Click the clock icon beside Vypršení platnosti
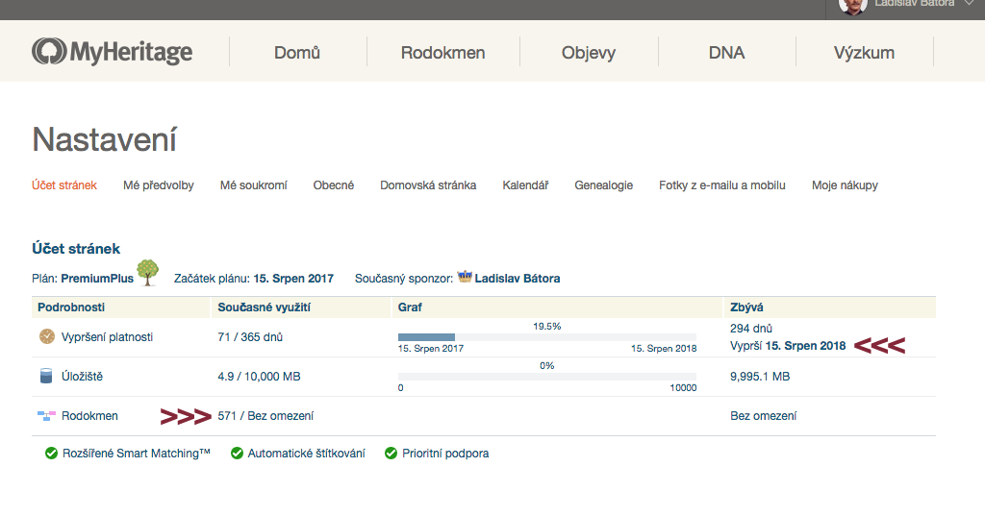This screenshot has width=985, height=516. click(x=47, y=337)
